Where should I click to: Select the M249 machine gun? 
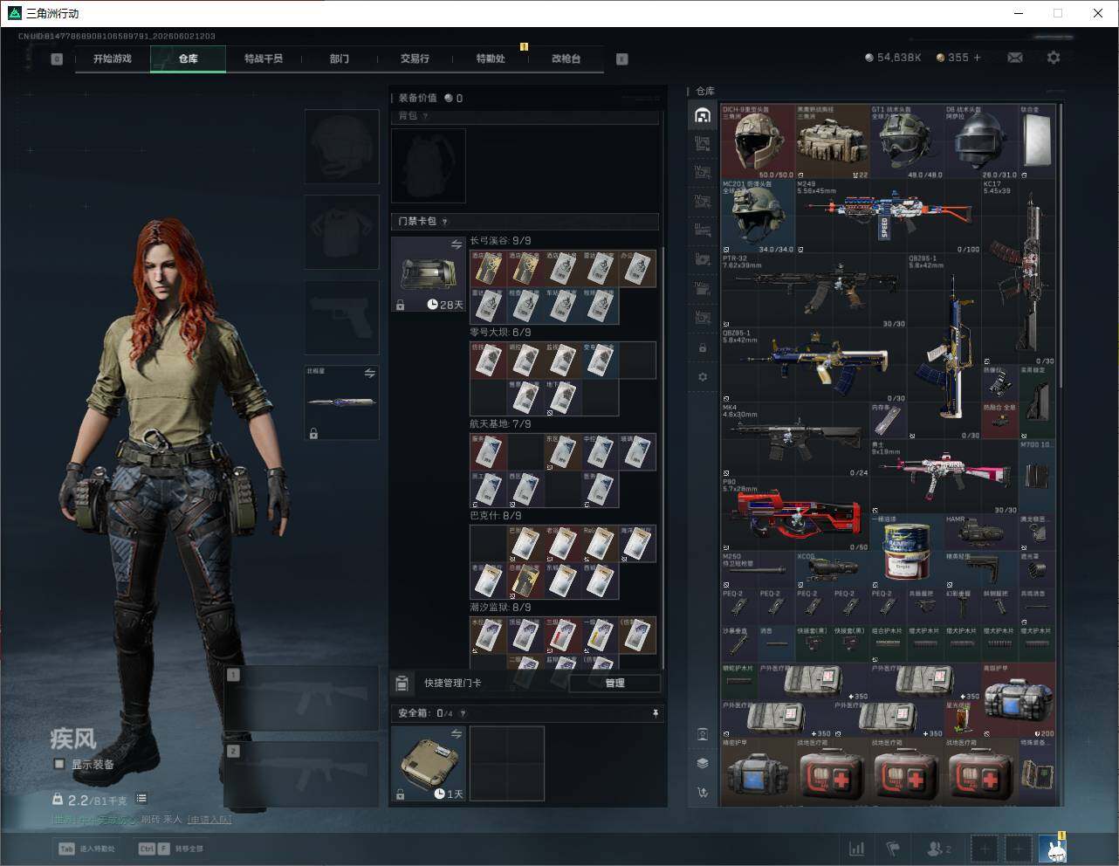pyautogui.click(x=889, y=216)
